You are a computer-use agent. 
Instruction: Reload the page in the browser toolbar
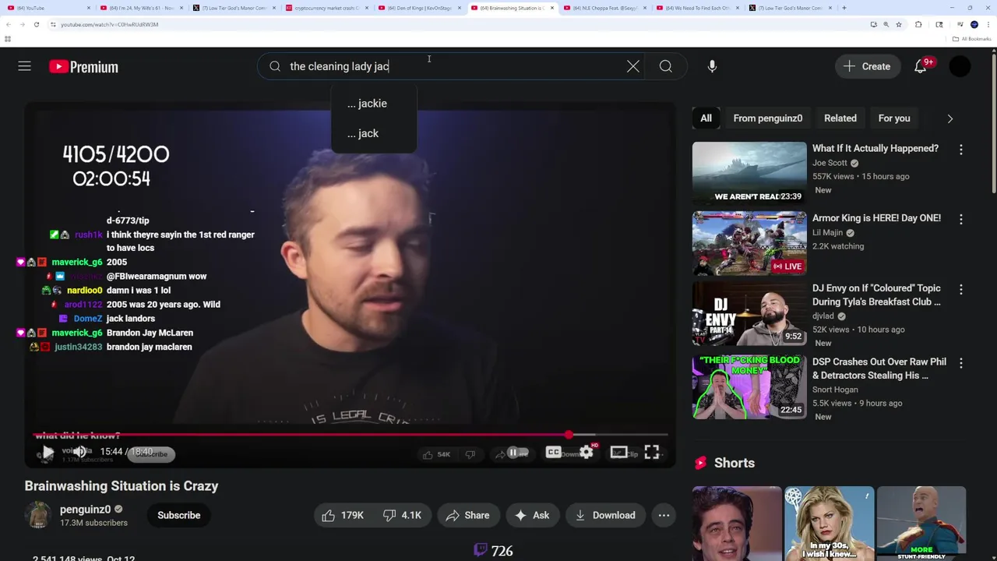[36, 24]
